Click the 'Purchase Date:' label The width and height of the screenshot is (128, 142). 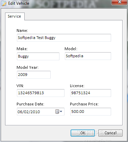tap(30, 104)
